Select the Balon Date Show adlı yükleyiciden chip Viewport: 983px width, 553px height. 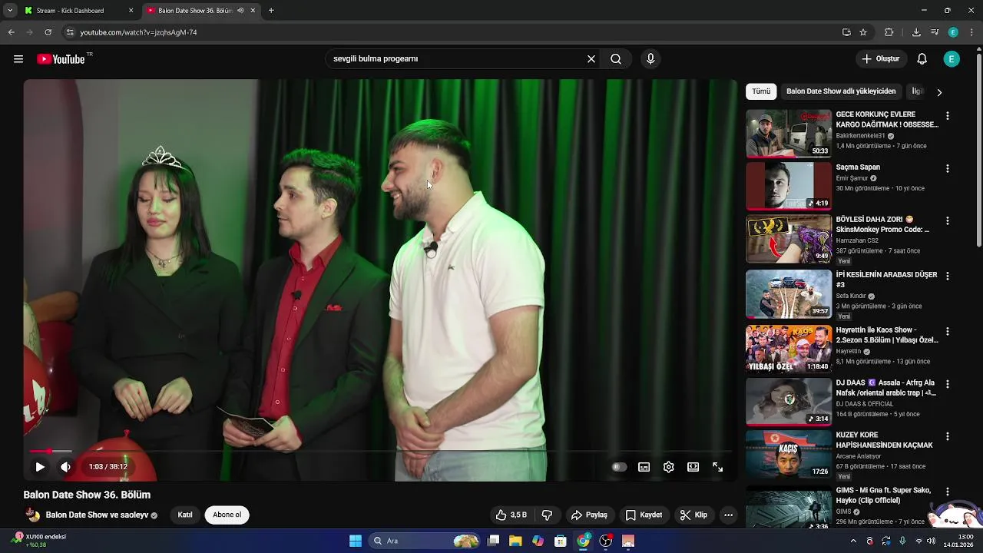click(841, 91)
